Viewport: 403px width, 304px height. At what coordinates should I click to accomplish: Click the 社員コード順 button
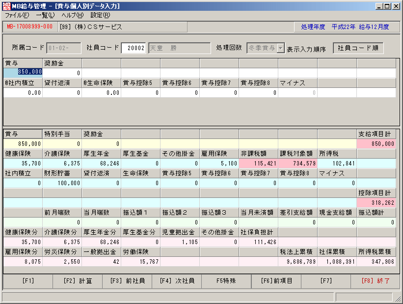tap(358, 48)
